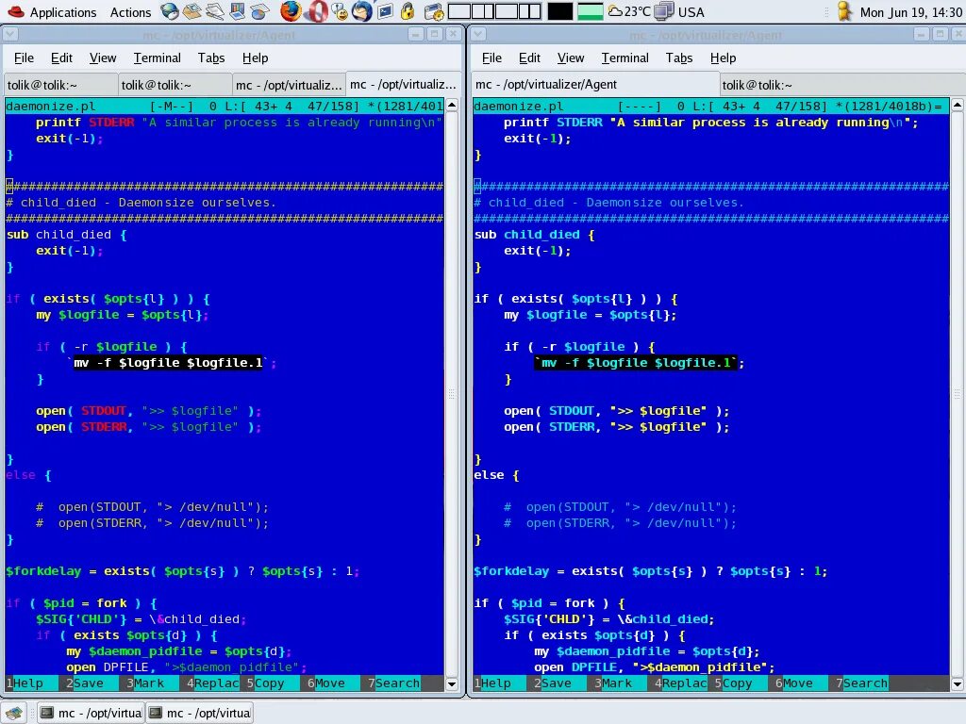Open Tabs menu in left terminal window
This screenshot has height=724, width=966.
210,58
